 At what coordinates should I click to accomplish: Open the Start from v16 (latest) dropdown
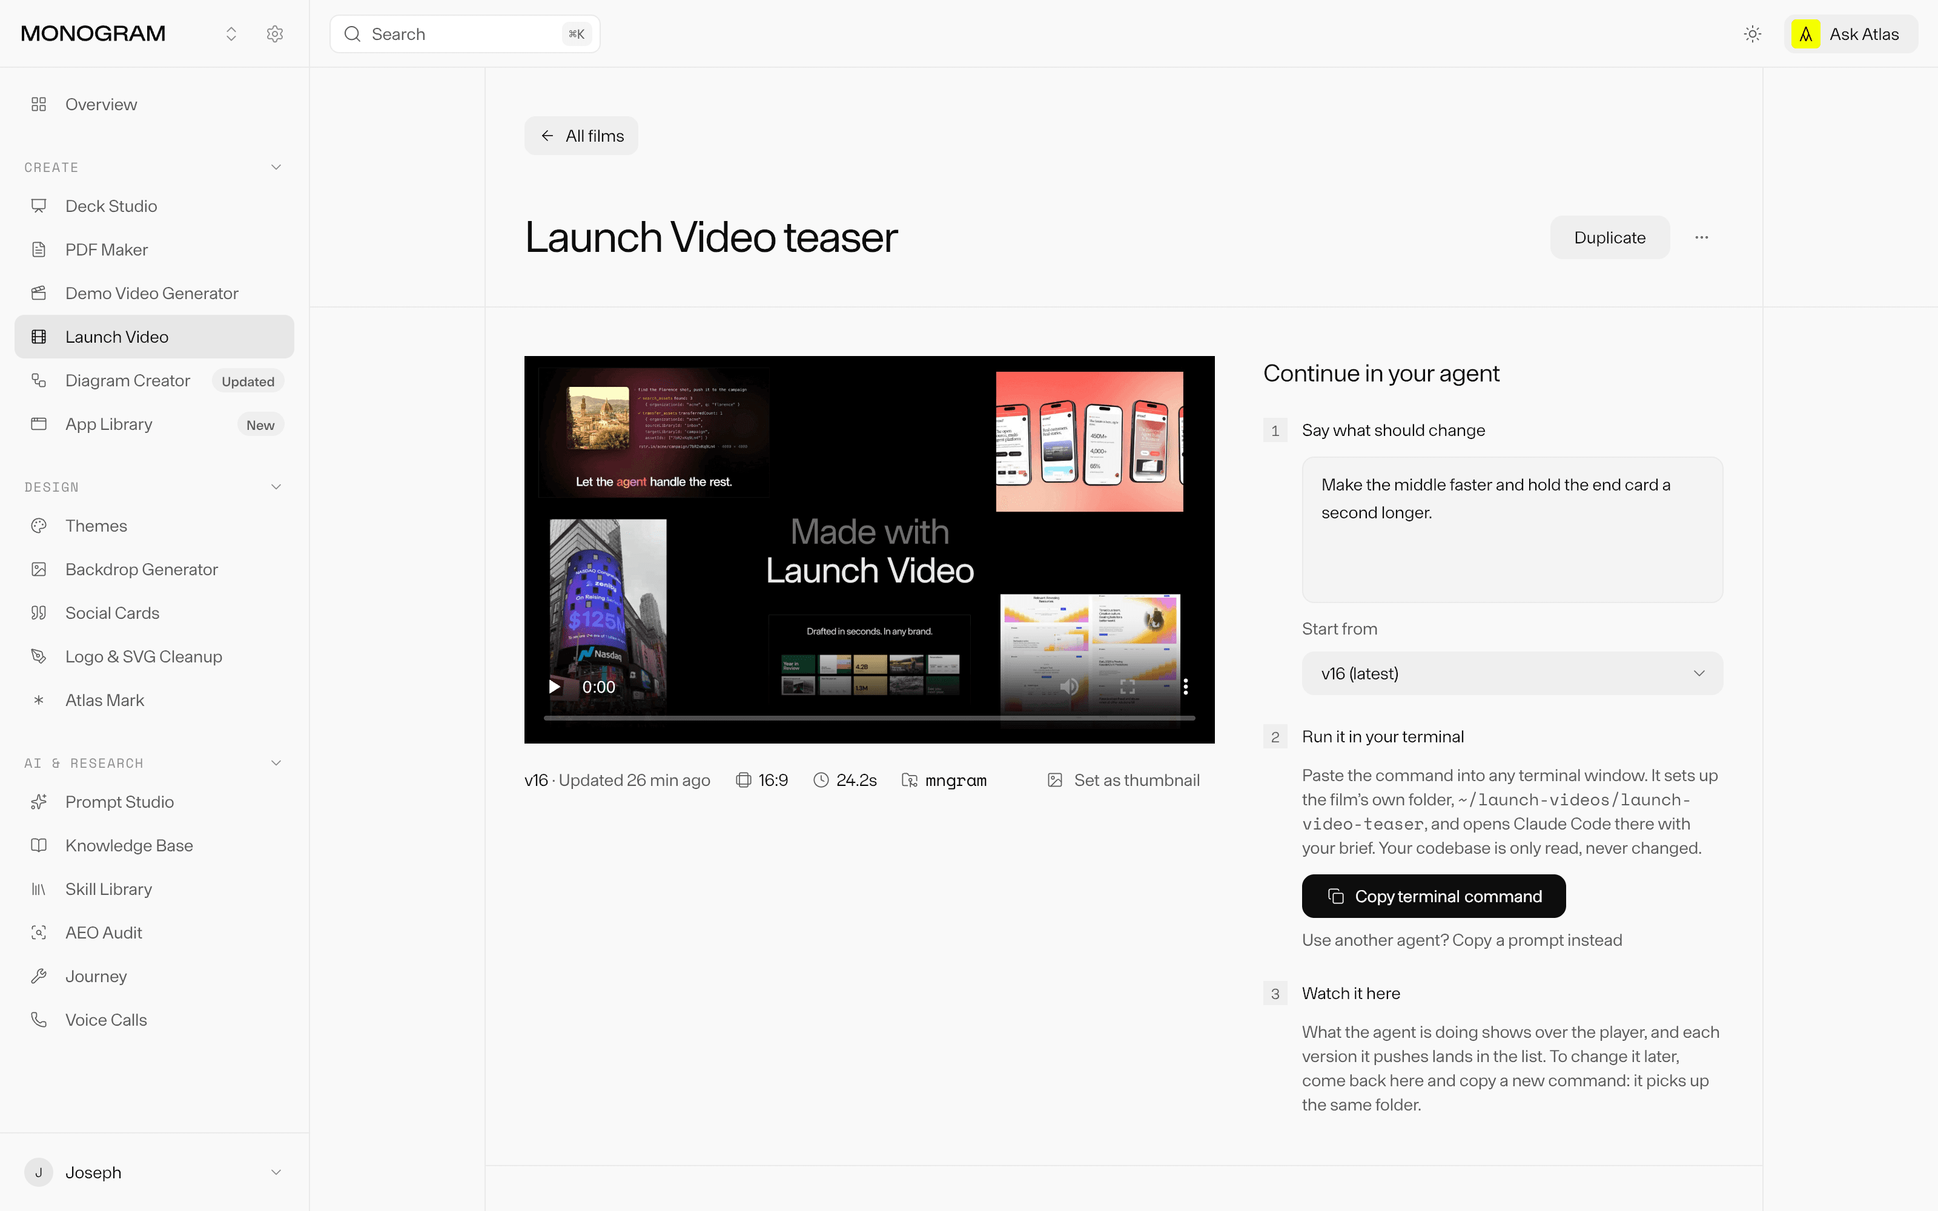tap(1512, 673)
